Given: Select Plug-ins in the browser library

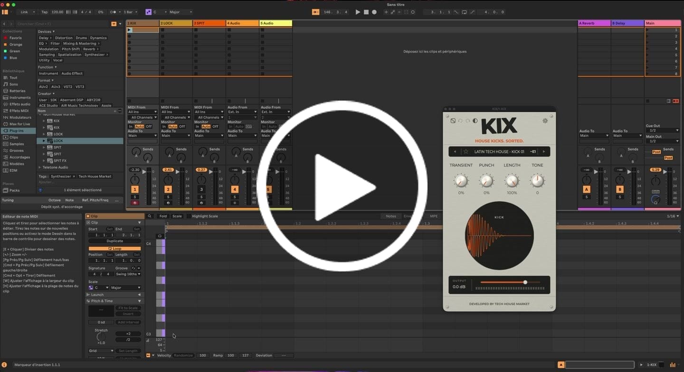Looking at the screenshot, I should pyautogui.click(x=18, y=130).
